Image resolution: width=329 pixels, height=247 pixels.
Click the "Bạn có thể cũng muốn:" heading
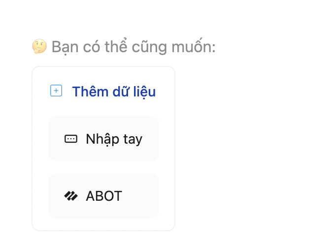[133, 47]
